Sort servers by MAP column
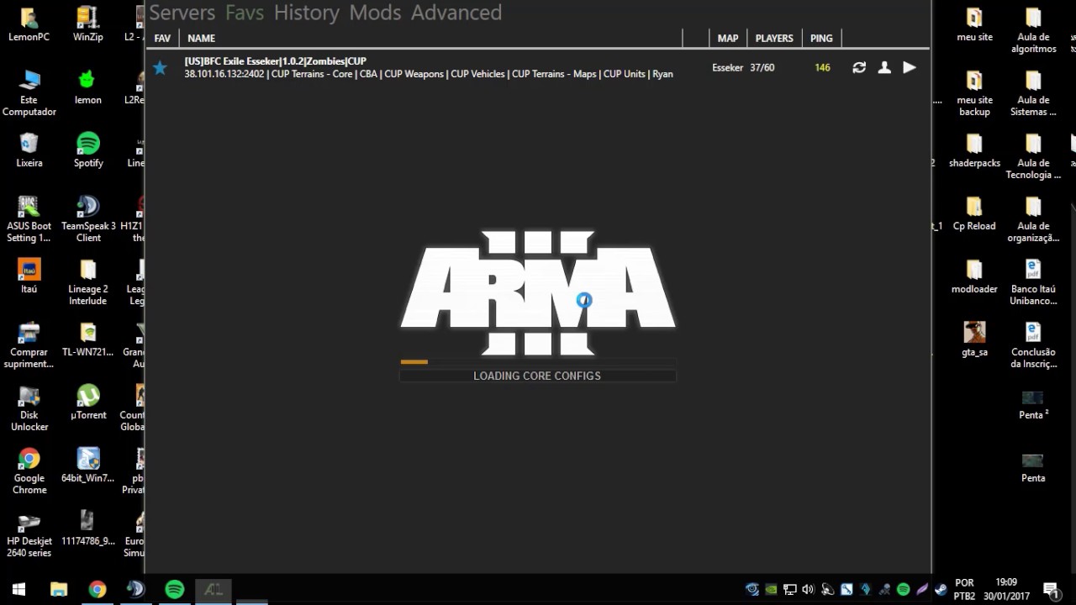 (728, 38)
